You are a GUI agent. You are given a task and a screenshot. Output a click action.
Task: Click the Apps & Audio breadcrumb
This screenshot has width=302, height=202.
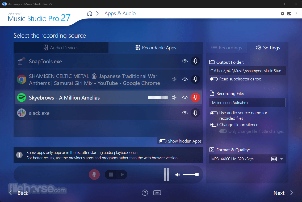[x=120, y=14]
